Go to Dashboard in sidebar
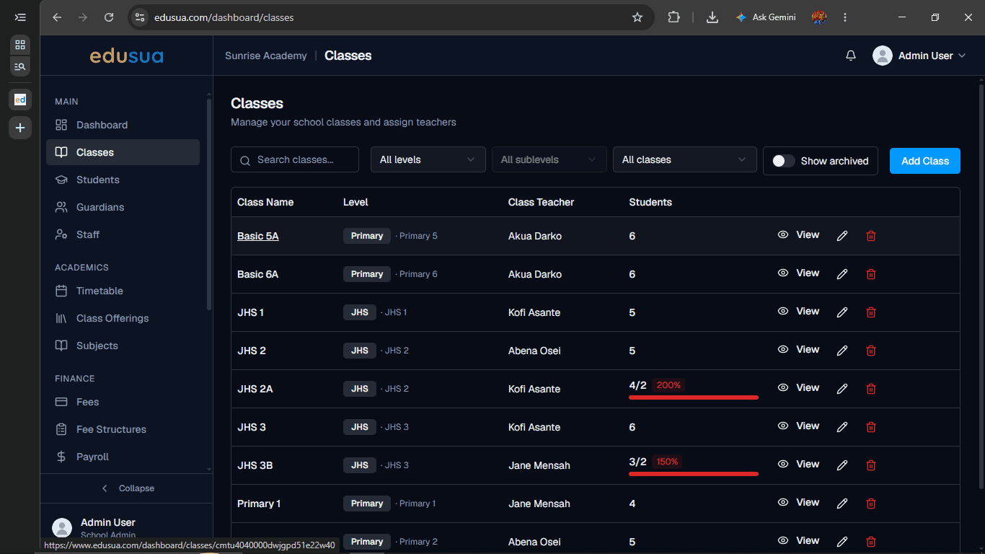The height and width of the screenshot is (554, 985). [x=123, y=125]
